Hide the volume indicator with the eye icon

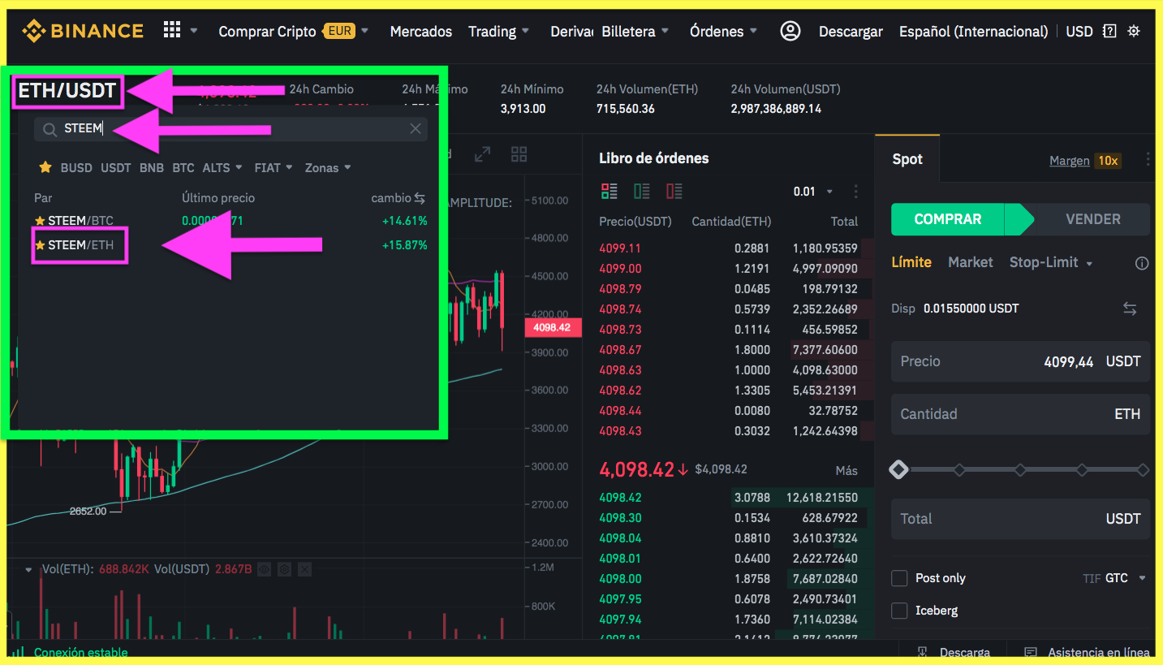coord(264,569)
